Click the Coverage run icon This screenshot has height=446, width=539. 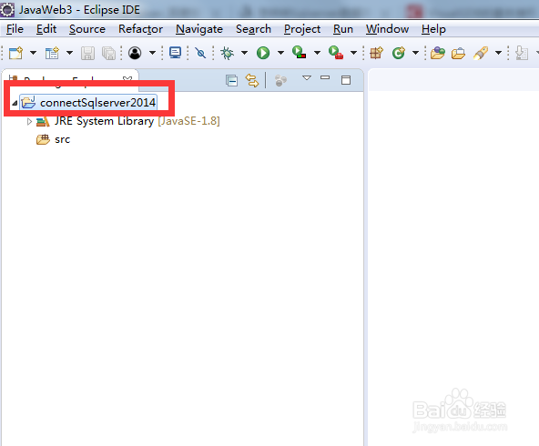(300, 53)
